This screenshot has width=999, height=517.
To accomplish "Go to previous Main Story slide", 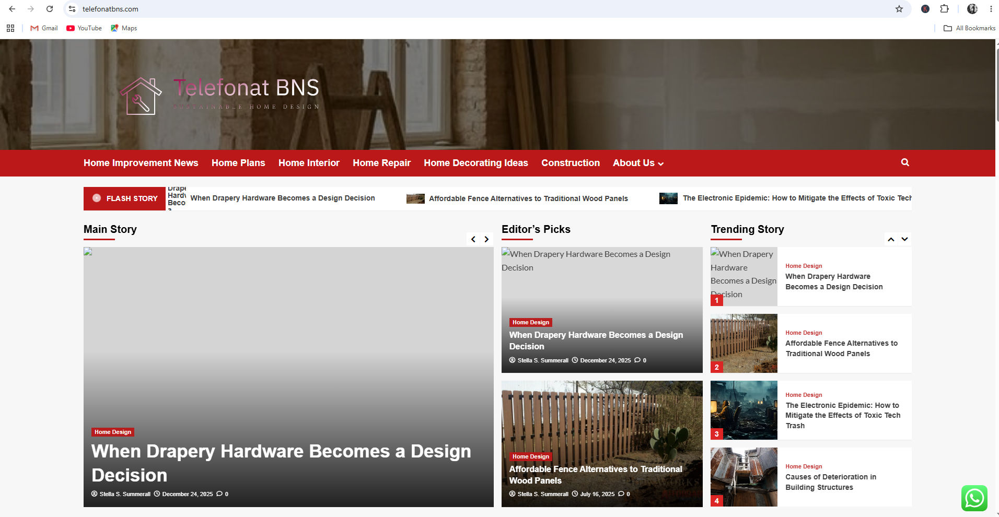I will click(x=473, y=239).
